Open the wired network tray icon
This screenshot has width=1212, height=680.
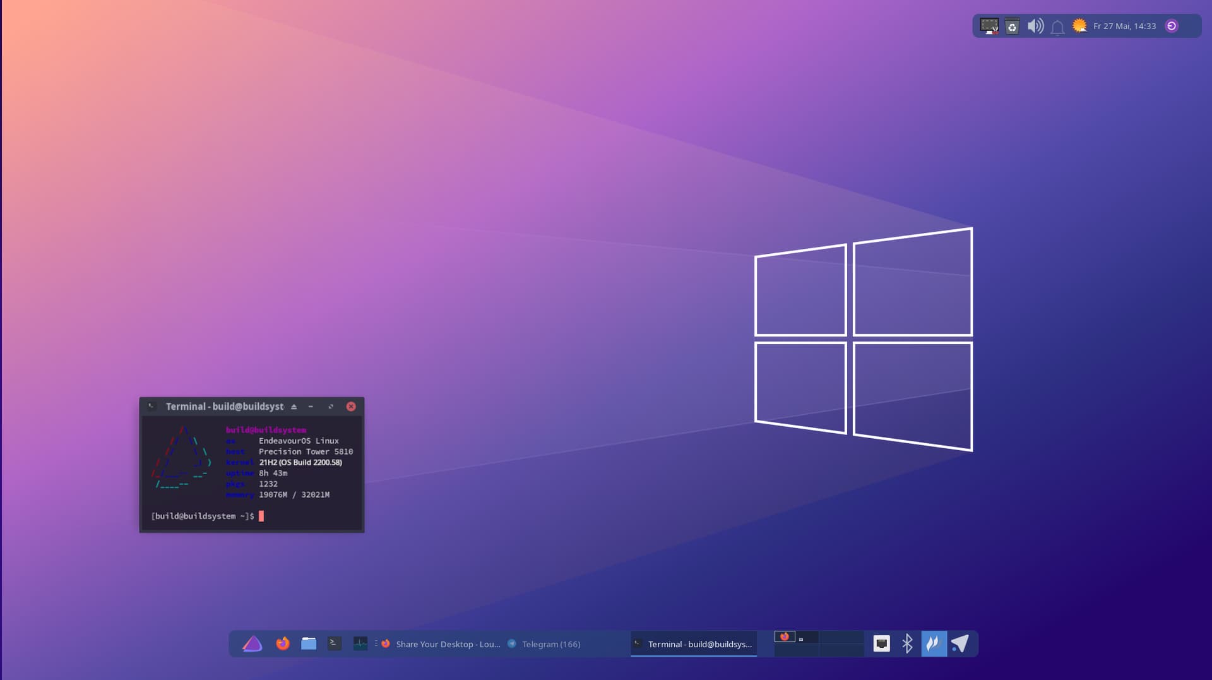pos(882,643)
